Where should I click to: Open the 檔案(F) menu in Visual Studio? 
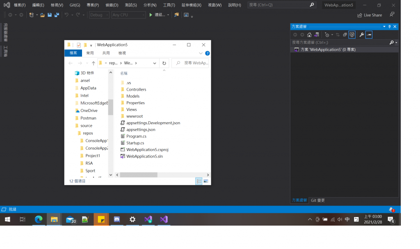click(20, 5)
